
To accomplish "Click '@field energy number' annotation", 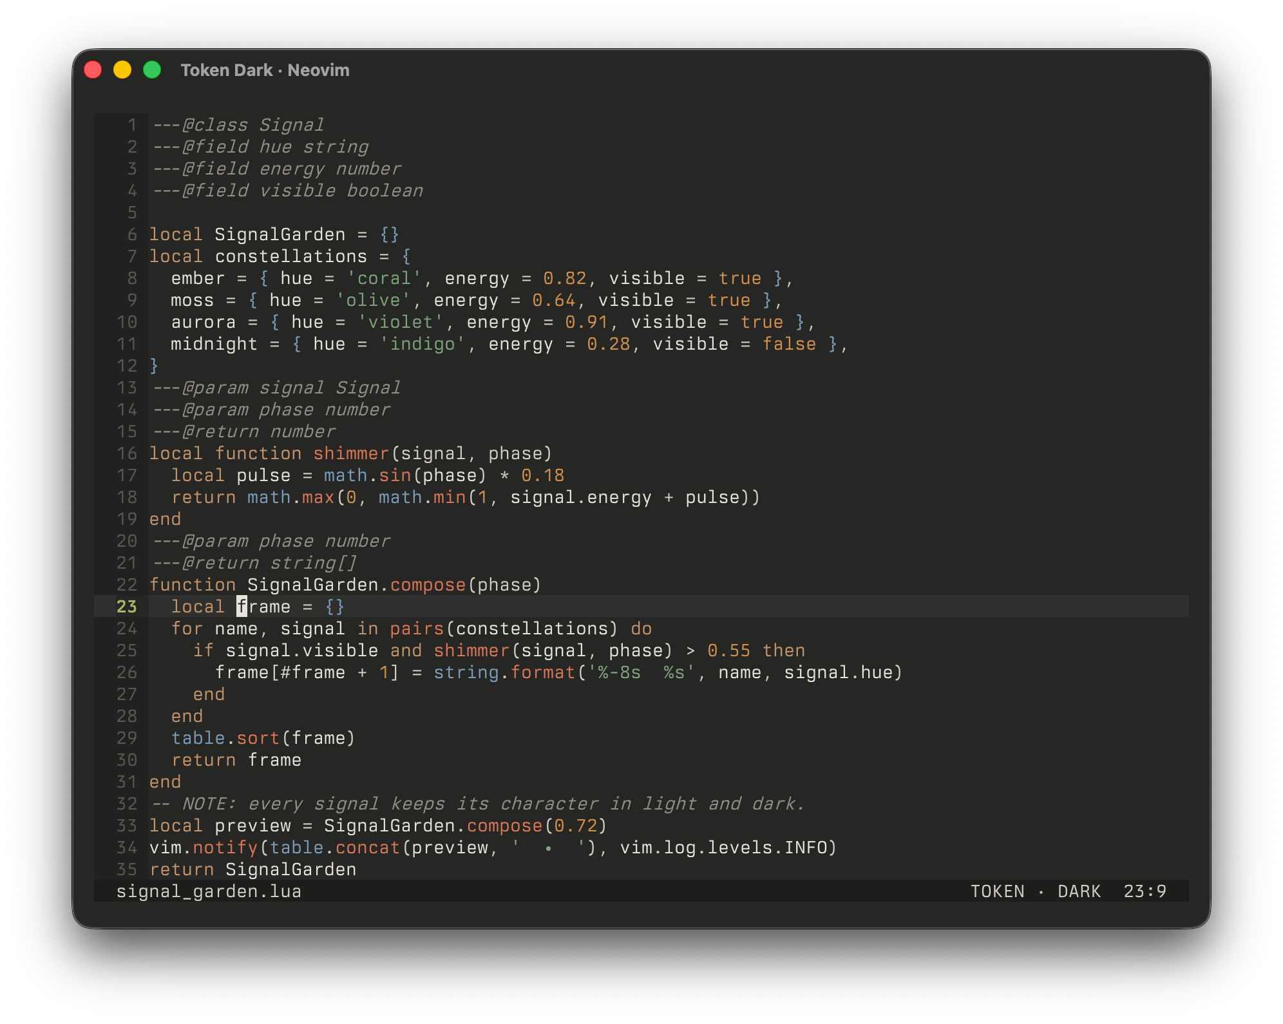I will 292,169.
